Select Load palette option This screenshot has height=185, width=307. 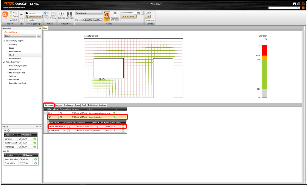[148, 16]
